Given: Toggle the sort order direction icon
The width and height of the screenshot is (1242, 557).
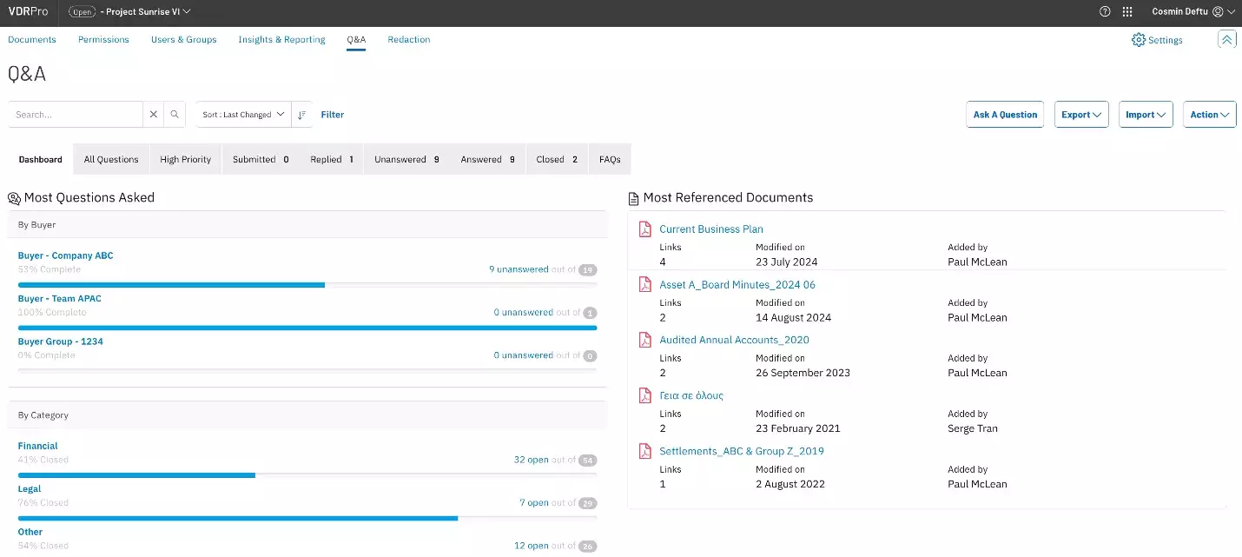Looking at the screenshot, I should coord(302,115).
